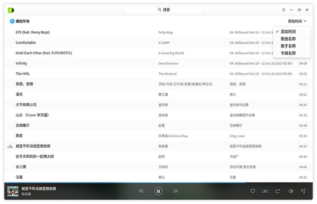Viewport: 317px width, 204px height.
Task: Skip to the previous track
Action: point(141,191)
